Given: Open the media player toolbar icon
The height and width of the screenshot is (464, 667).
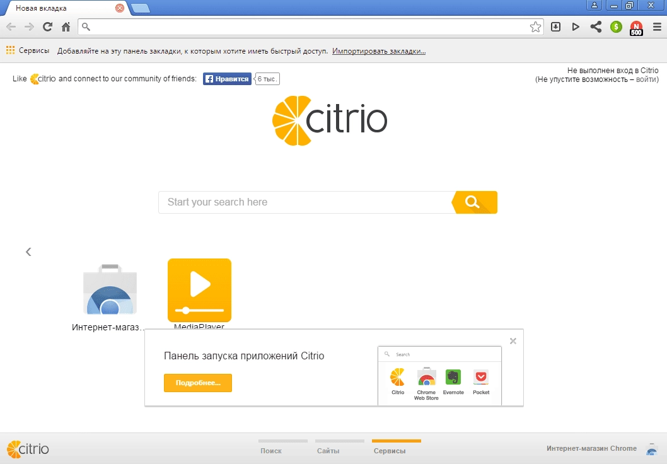Looking at the screenshot, I should click(x=576, y=27).
